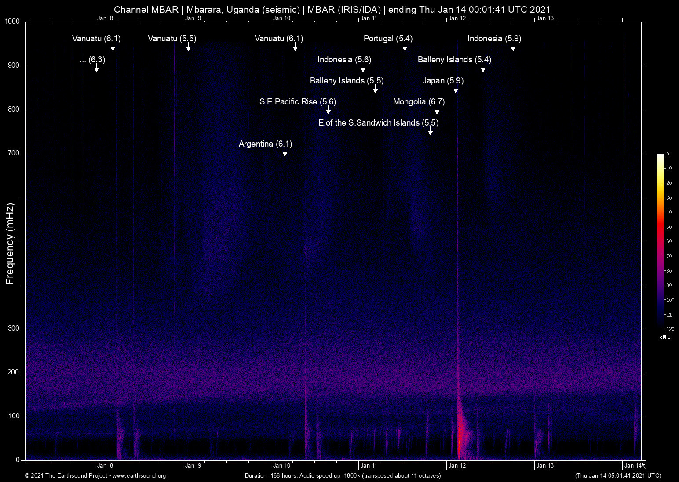This screenshot has height=482, width=679.
Task: Select the Indonesia (5.6) event label
Action: pos(344,60)
